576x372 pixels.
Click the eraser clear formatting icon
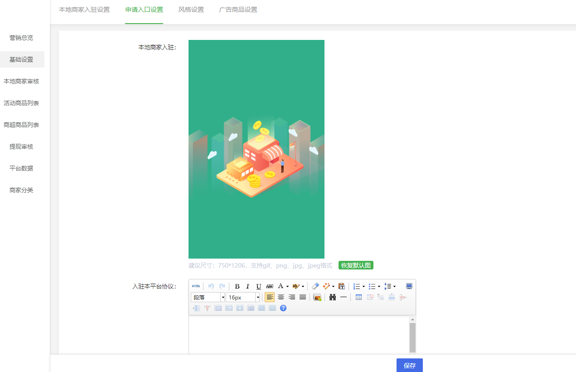tap(315, 286)
